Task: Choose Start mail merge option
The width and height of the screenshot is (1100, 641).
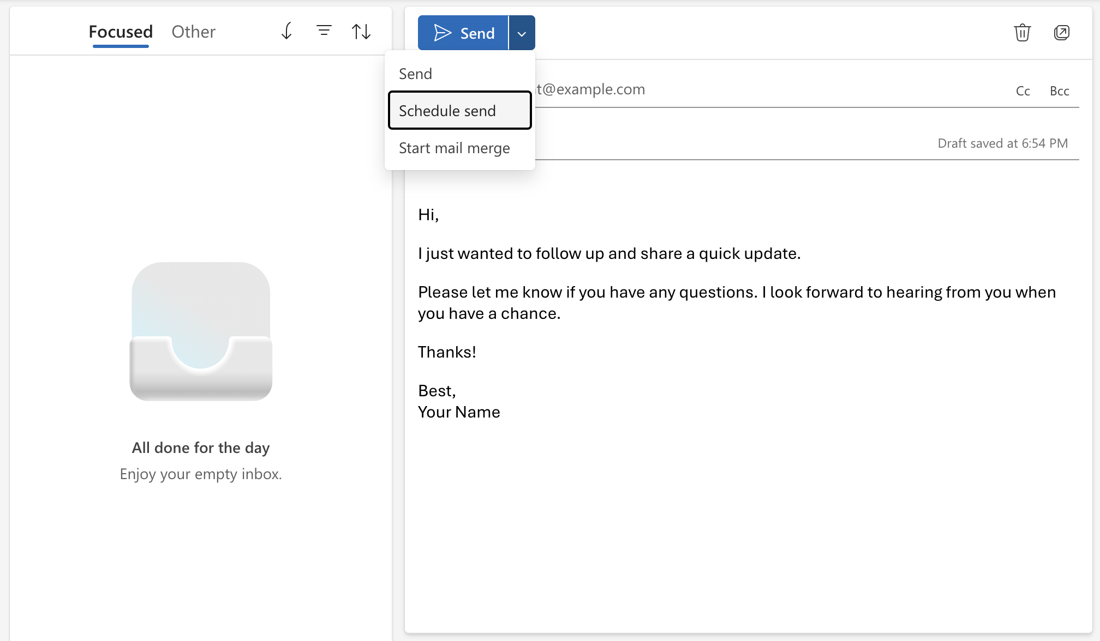Action: (x=459, y=148)
